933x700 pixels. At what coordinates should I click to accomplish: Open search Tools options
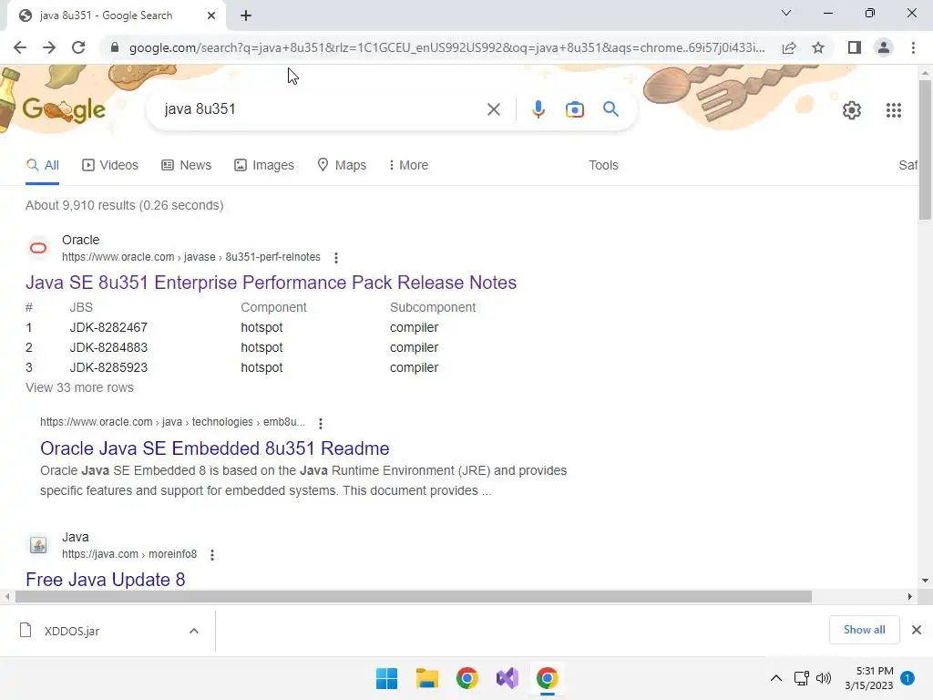(603, 166)
